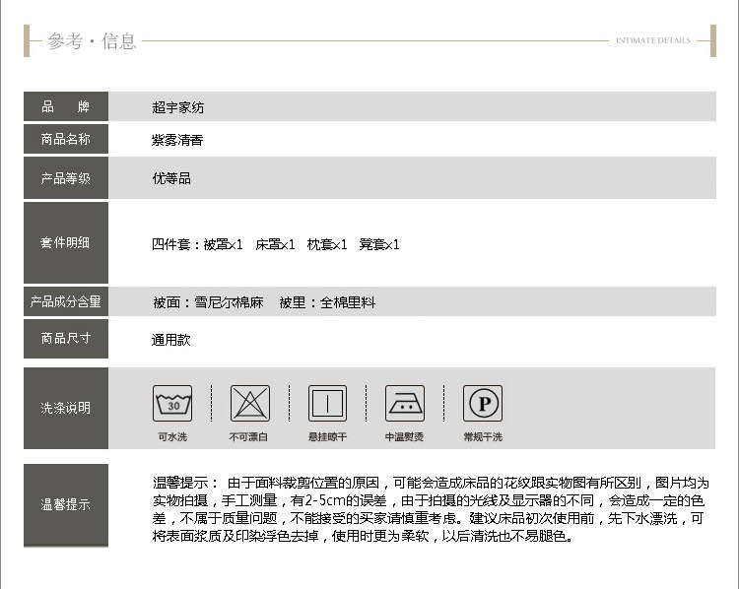Image resolution: width=739 pixels, height=589 pixels.
Task: Click the INTIMATE DETAILS label
Action: coord(652,40)
